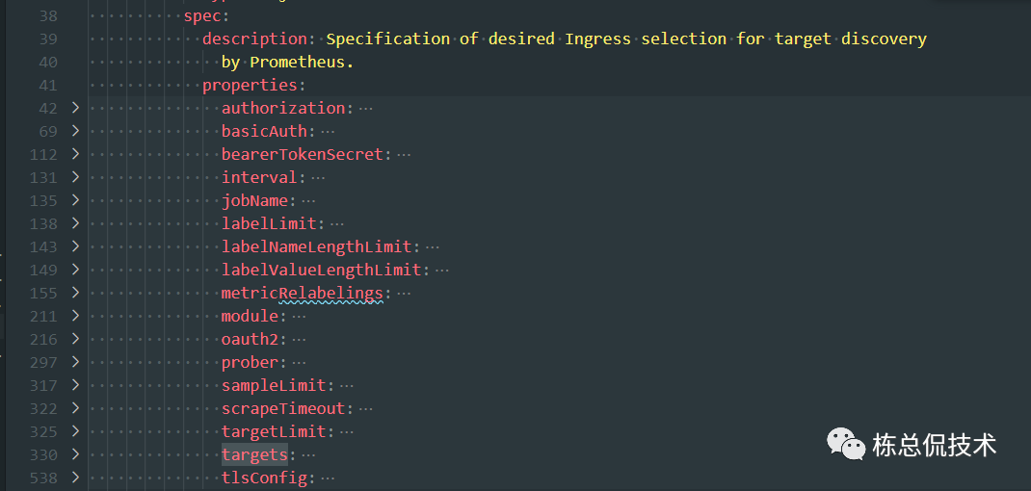Click the underlined metricRelabelings key
This screenshot has height=491, width=1031.
[x=303, y=293]
